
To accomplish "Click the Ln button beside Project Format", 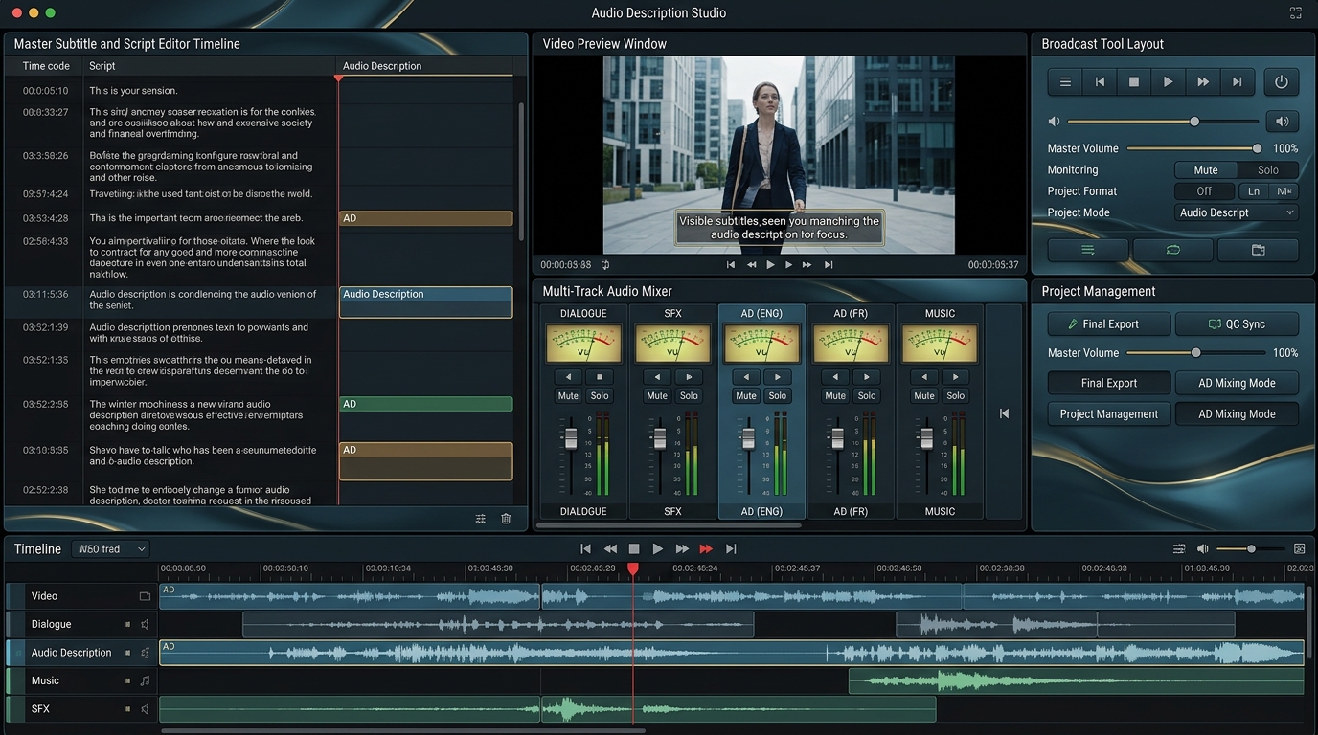I will [x=1253, y=191].
